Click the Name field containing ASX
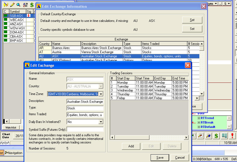This screenshot has width=237, height=162. tap(85, 79)
